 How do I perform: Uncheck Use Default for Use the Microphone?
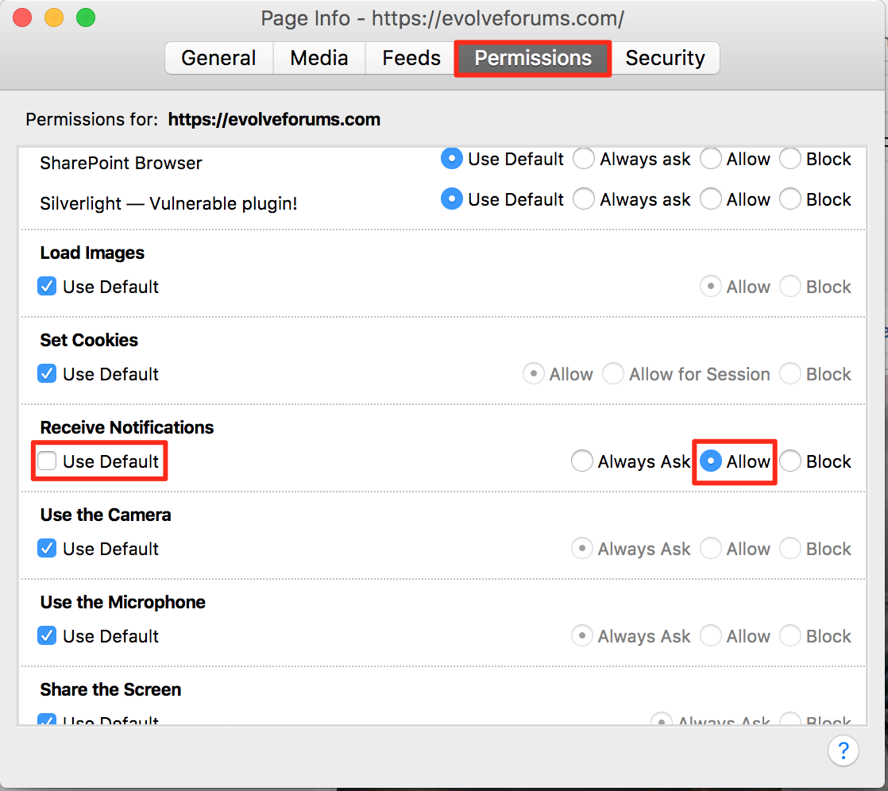(48, 636)
